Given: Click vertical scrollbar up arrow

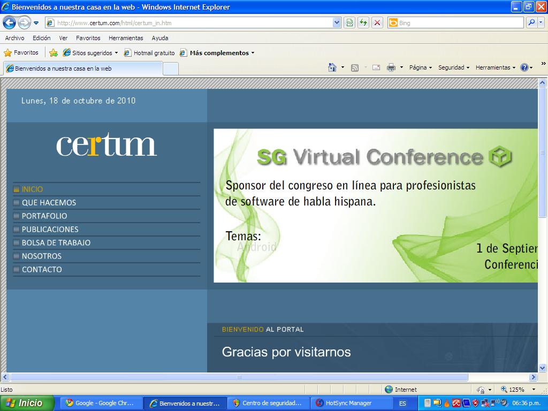Looking at the screenshot, I should (542, 83).
